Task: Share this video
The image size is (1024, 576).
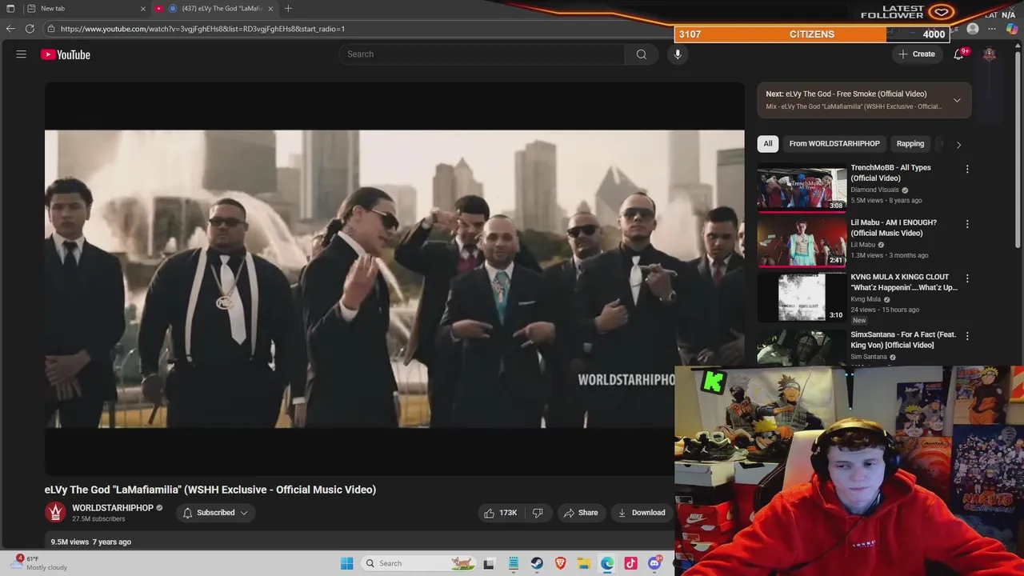Action: (x=581, y=513)
